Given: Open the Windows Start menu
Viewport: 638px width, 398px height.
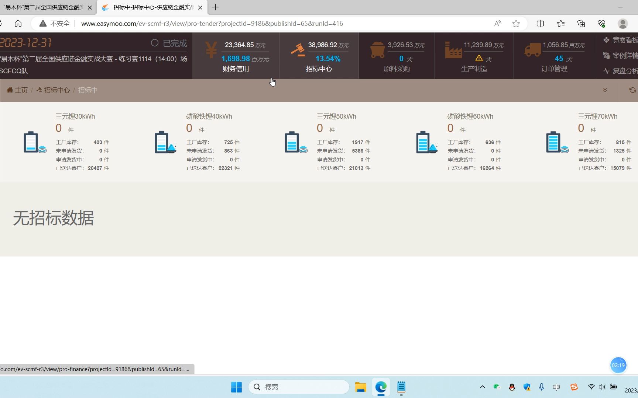Looking at the screenshot, I should coord(236,387).
